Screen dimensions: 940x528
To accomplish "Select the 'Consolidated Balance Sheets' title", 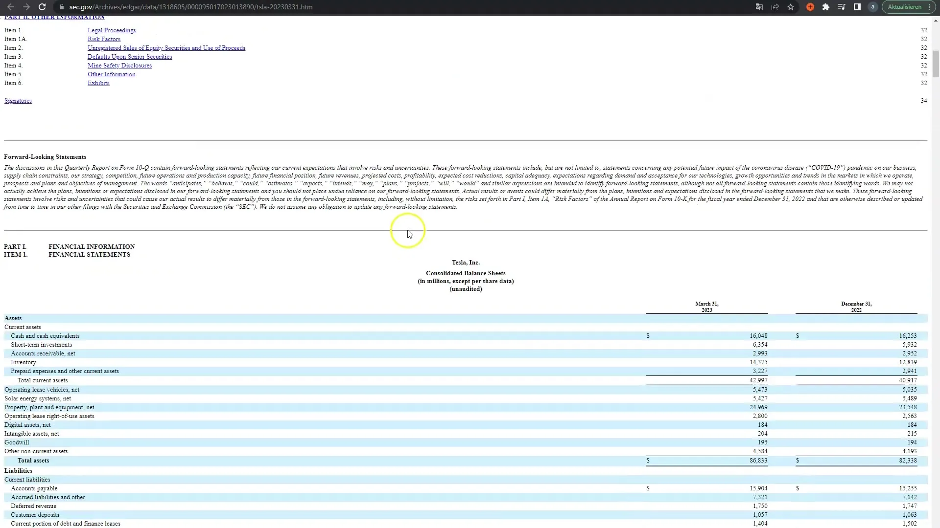I will point(466,273).
